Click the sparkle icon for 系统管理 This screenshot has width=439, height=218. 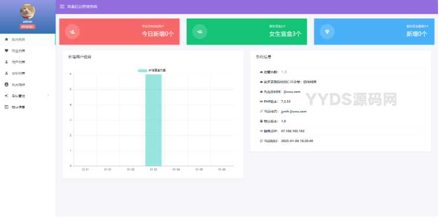click(x=7, y=96)
